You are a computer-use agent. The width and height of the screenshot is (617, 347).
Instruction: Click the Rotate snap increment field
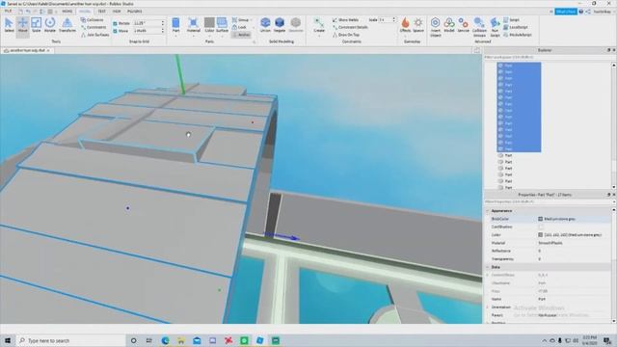147,23
